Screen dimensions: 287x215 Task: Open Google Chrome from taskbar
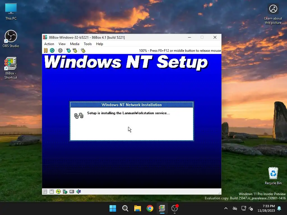pos(150,208)
